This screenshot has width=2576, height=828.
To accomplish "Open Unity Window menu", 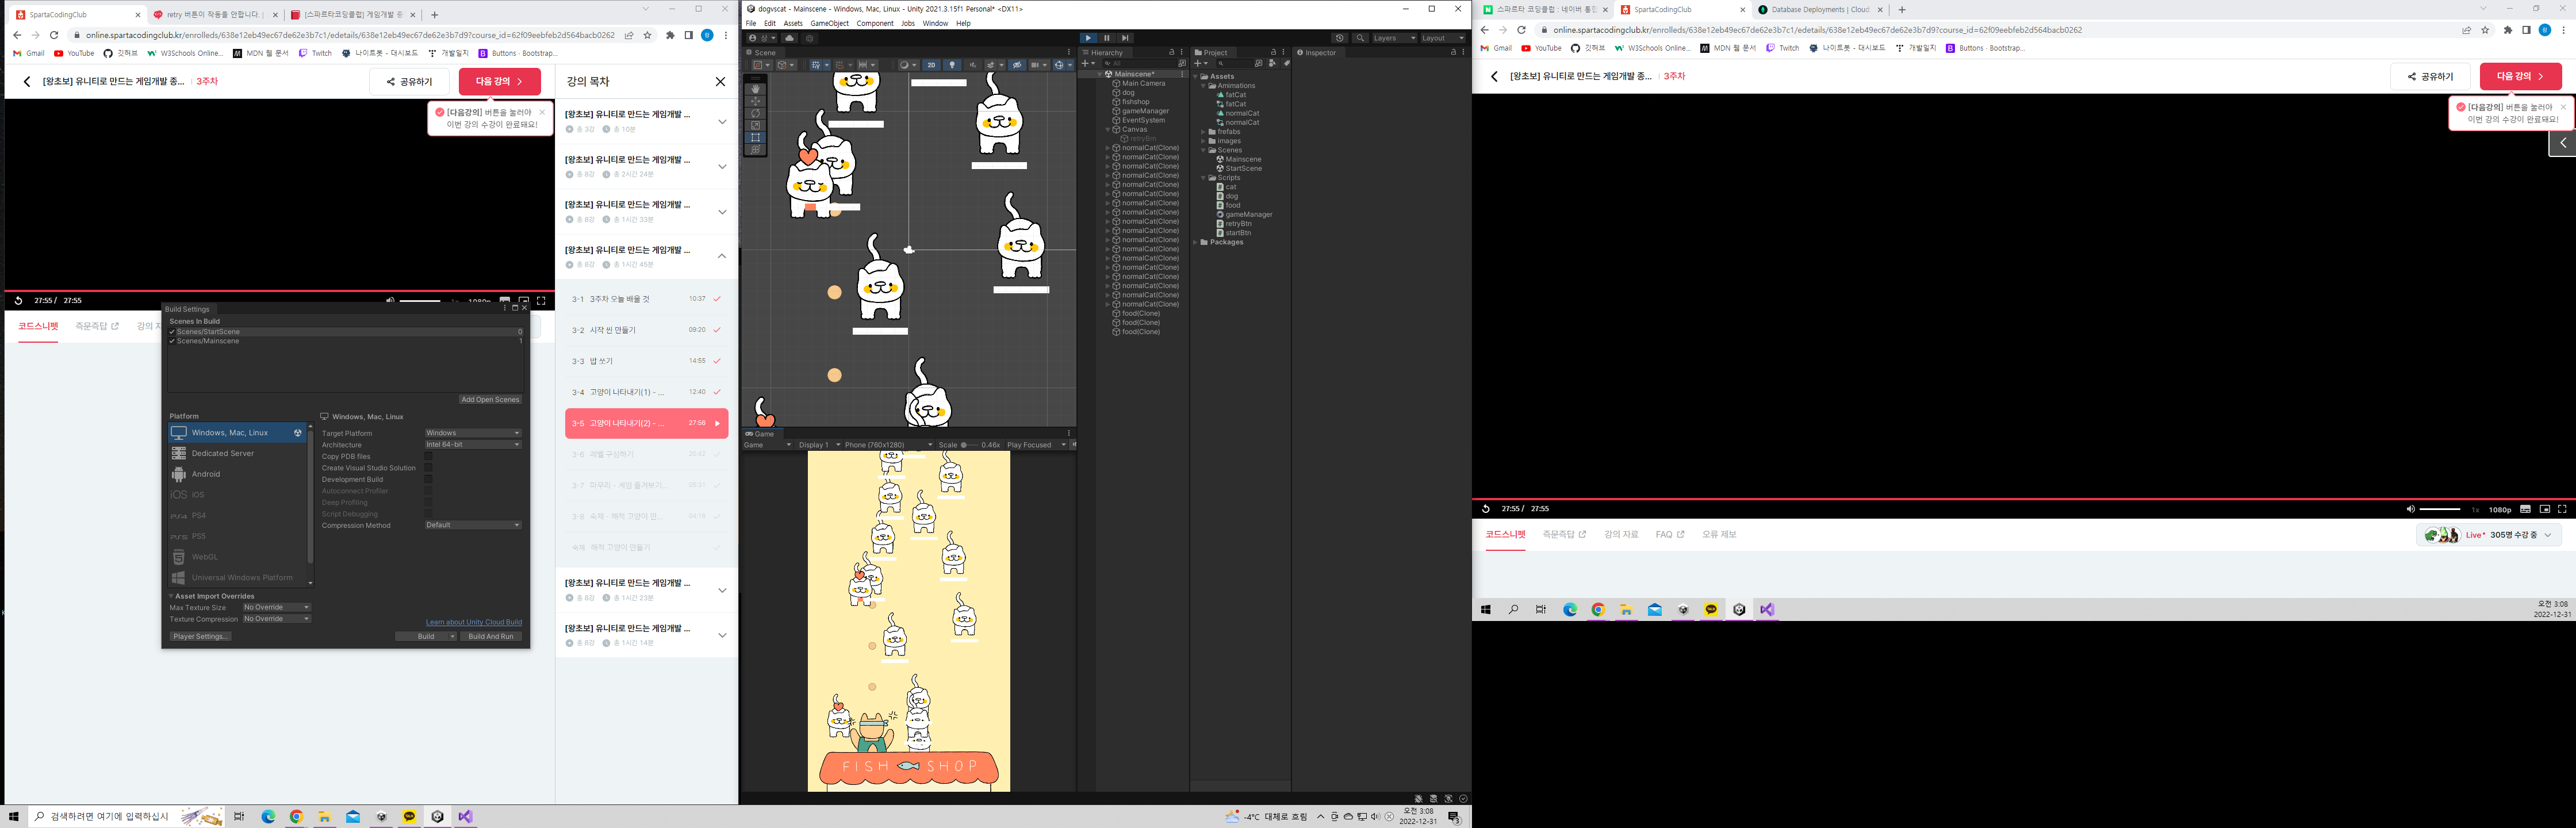I will point(935,23).
